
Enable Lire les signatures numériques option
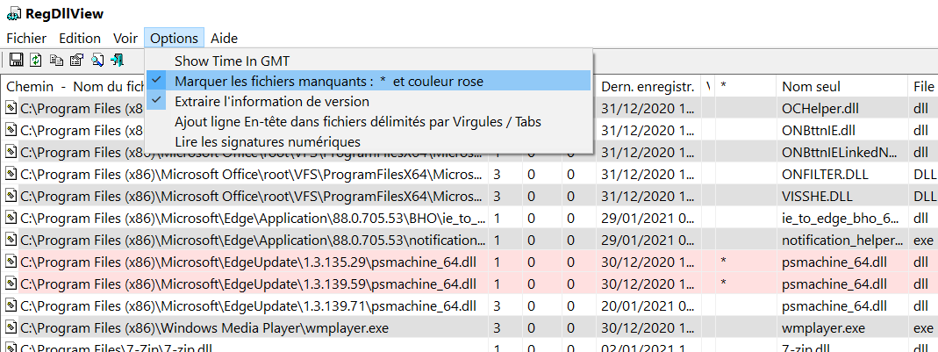[369, 142]
